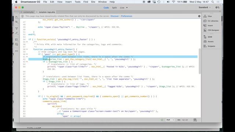The height and width of the screenshot is (132, 235).
Task: Click the green linting status icon
Action: pos(162,120)
